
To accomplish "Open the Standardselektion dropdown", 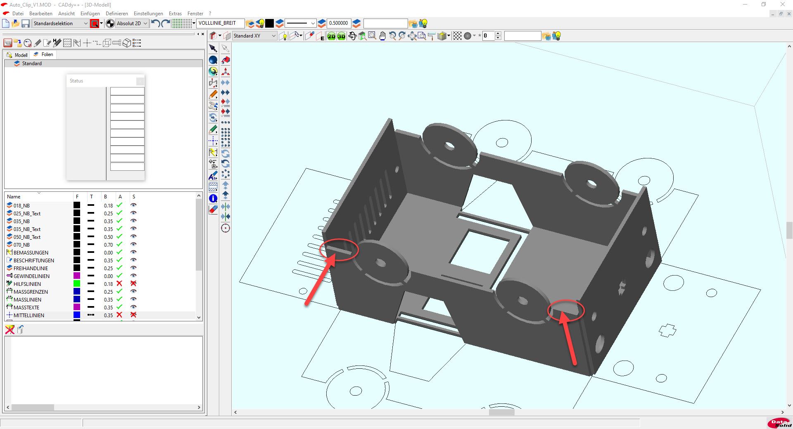I will (85, 24).
